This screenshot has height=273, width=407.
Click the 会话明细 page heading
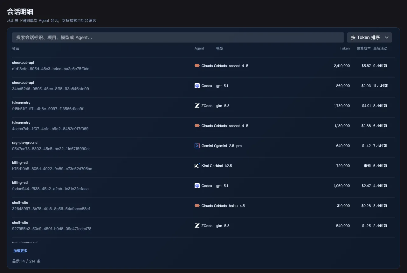(20, 12)
